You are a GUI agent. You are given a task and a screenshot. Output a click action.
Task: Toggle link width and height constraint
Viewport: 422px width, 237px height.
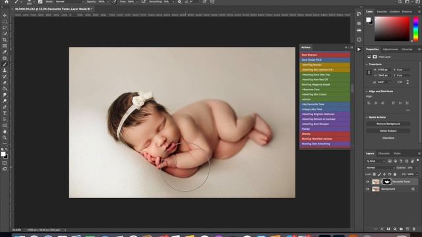pyautogui.click(x=369, y=72)
